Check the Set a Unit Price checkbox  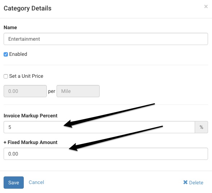pos(6,76)
